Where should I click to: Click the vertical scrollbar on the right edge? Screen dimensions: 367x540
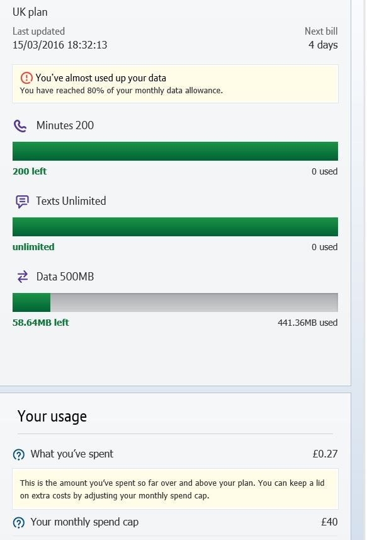360,270
